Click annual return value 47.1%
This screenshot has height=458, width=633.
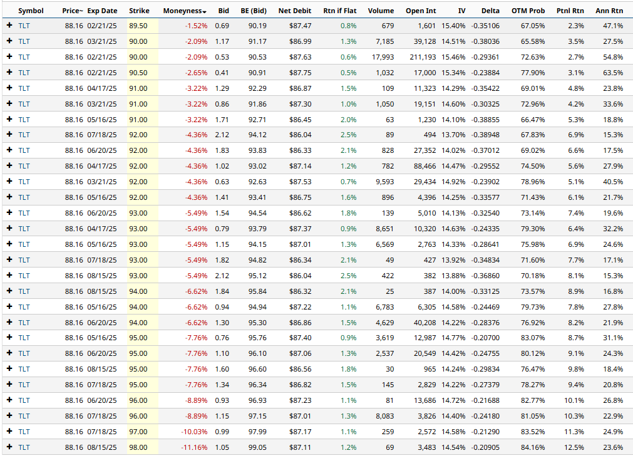tap(613, 26)
